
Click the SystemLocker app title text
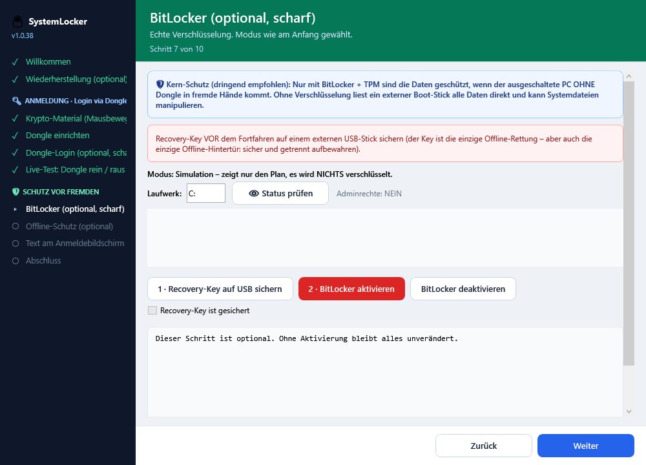click(57, 21)
